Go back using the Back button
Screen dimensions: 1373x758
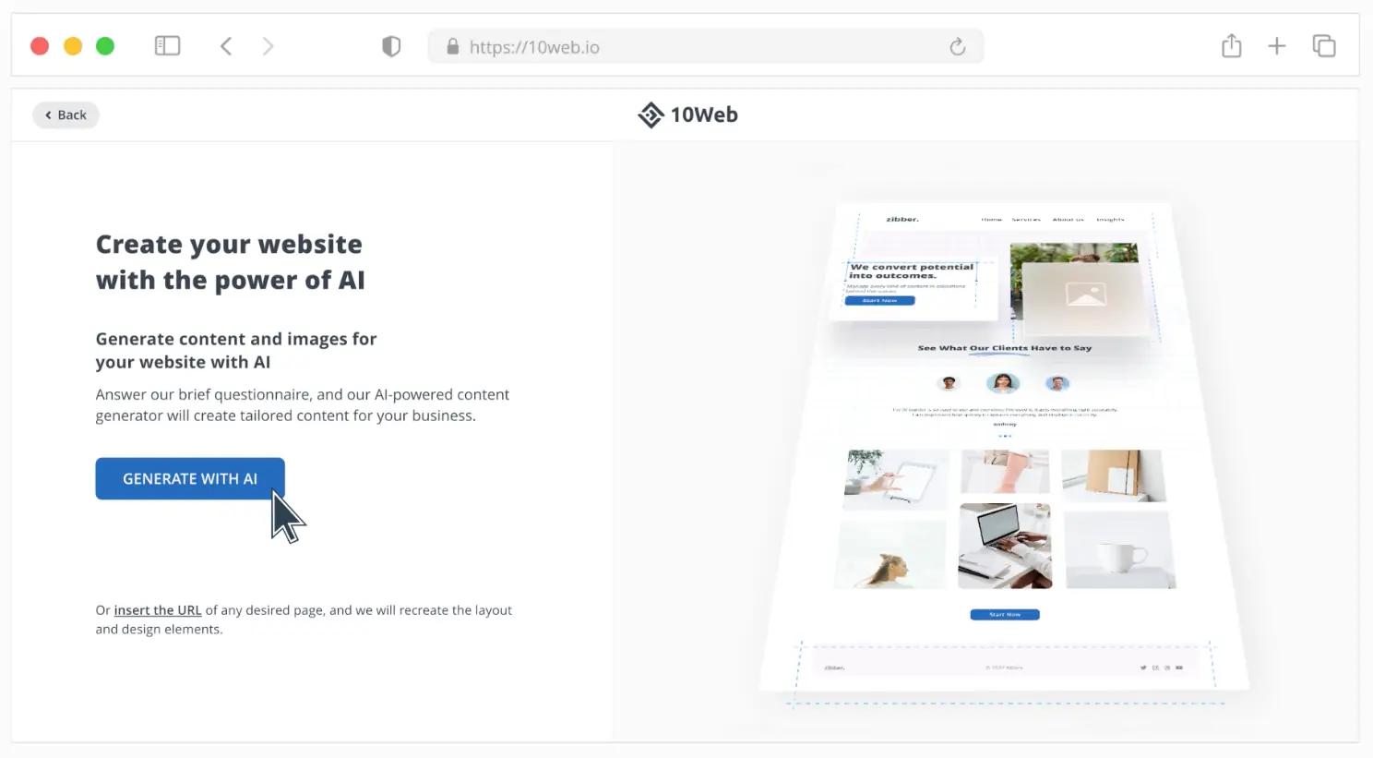point(65,114)
